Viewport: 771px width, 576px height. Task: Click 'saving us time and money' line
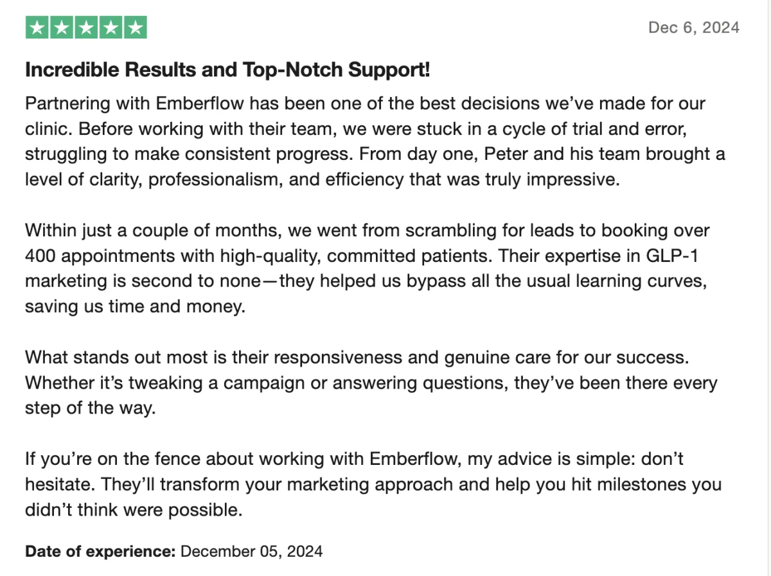pos(135,307)
